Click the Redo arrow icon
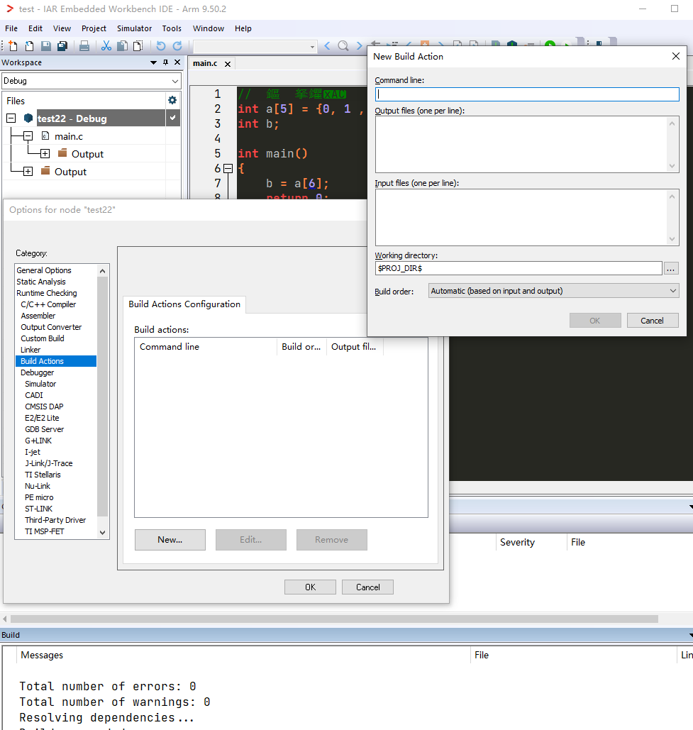693x730 pixels. [177, 45]
